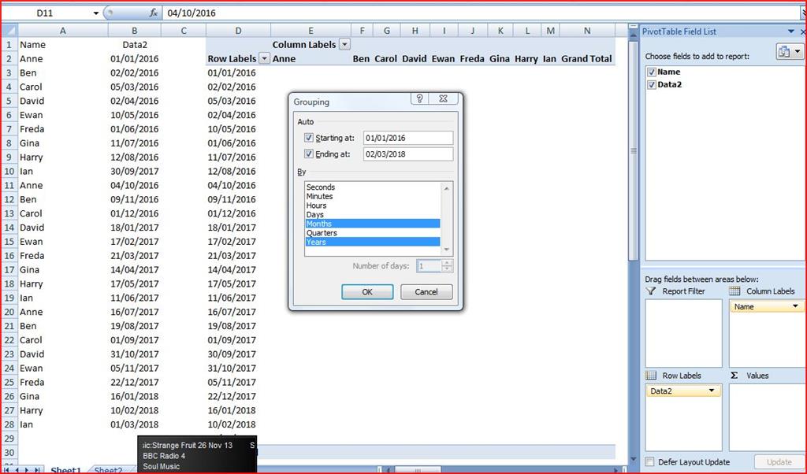Click the Grouping dialog help icon

coord(419,98)
